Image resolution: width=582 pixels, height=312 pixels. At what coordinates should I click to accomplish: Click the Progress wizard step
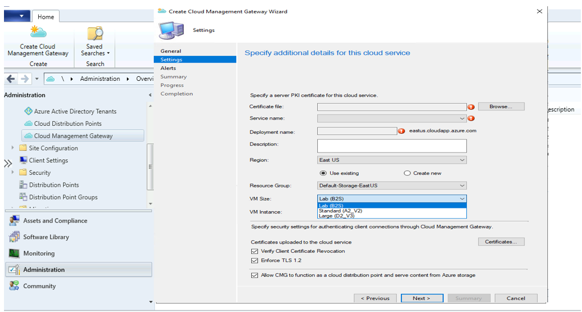tap(172, 85)
